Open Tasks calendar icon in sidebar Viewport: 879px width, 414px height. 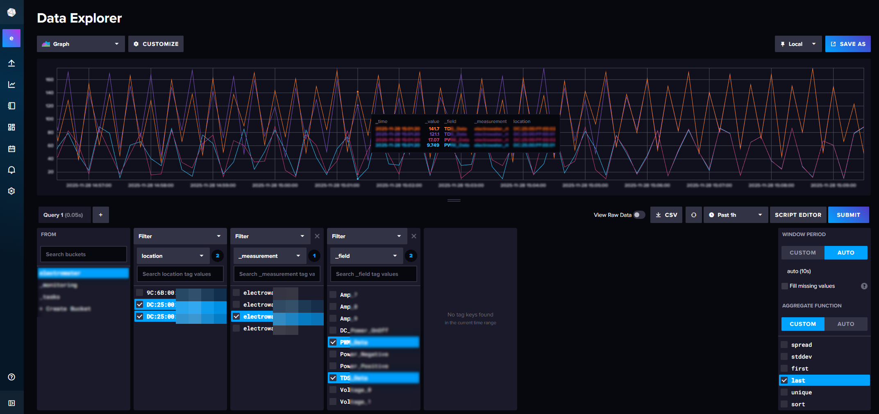pos(11,149)
